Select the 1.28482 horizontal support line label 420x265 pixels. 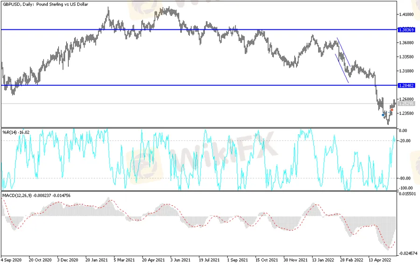(x=404, y=85)
